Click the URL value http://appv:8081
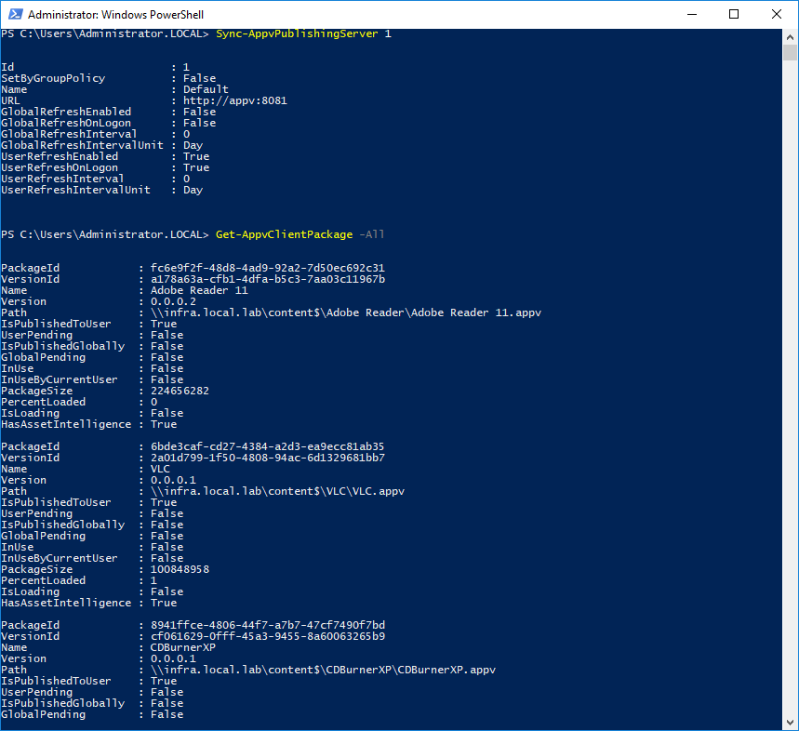Viewport: 799px width, 731px height. point(235,100)
